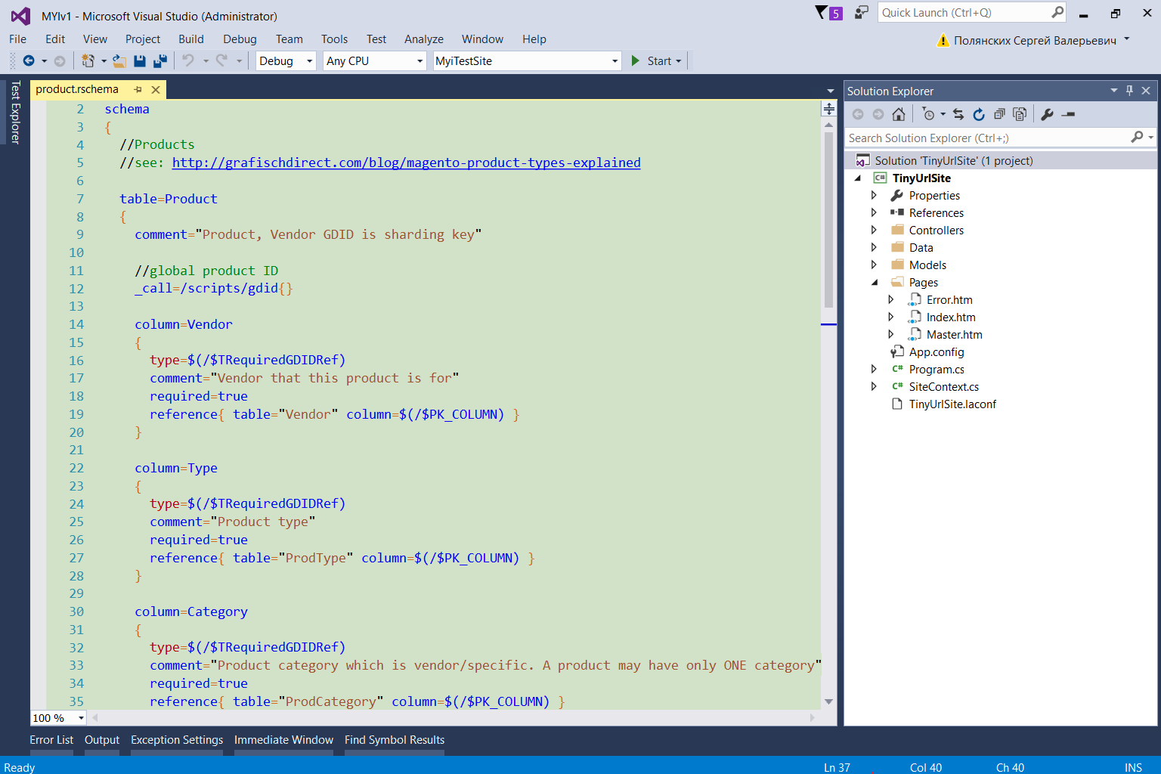This screenshot has width=1161, height=774.
Task: Select Program.cs in Solution Explorer
Action: (937, 370)
